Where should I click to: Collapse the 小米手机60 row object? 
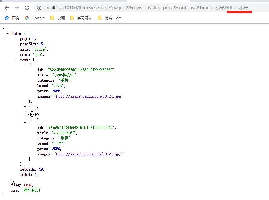25,122
